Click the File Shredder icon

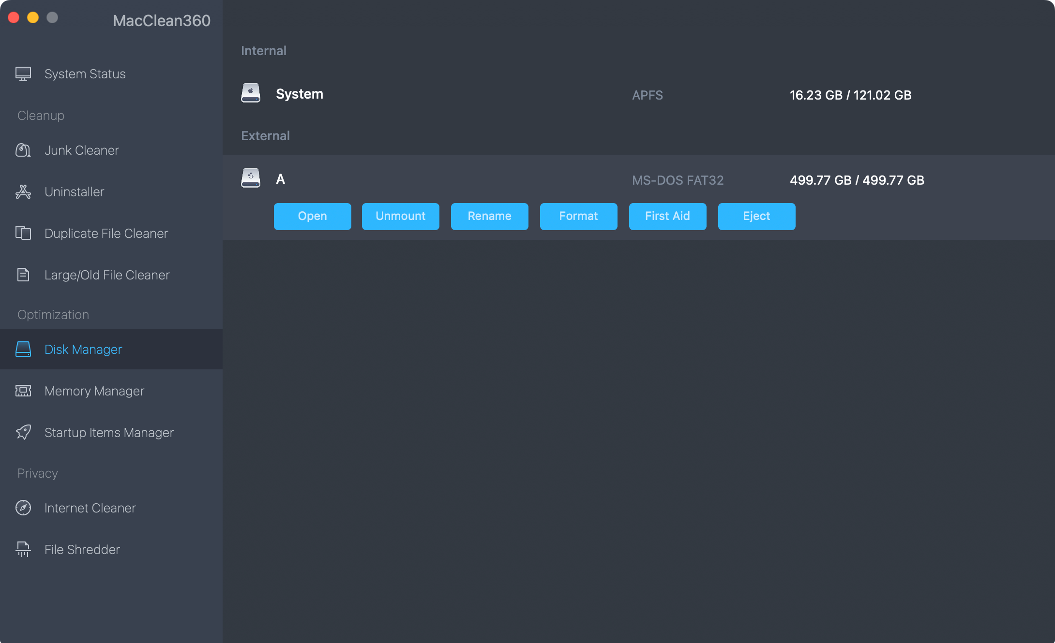point(23,549)
